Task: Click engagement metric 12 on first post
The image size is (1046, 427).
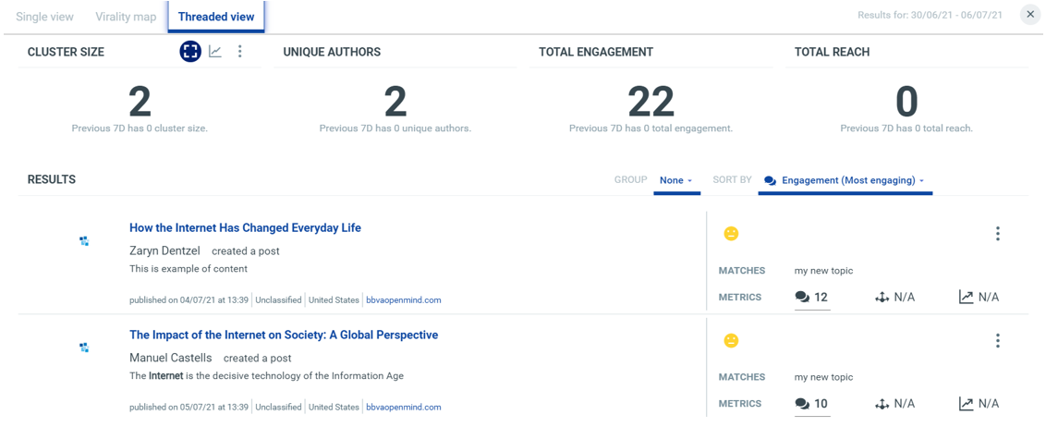Action: coord(811,298)
